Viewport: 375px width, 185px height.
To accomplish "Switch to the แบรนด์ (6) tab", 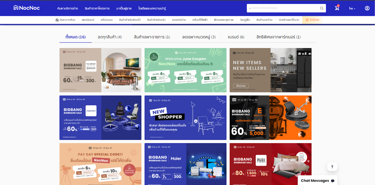I will pos(236,37).
